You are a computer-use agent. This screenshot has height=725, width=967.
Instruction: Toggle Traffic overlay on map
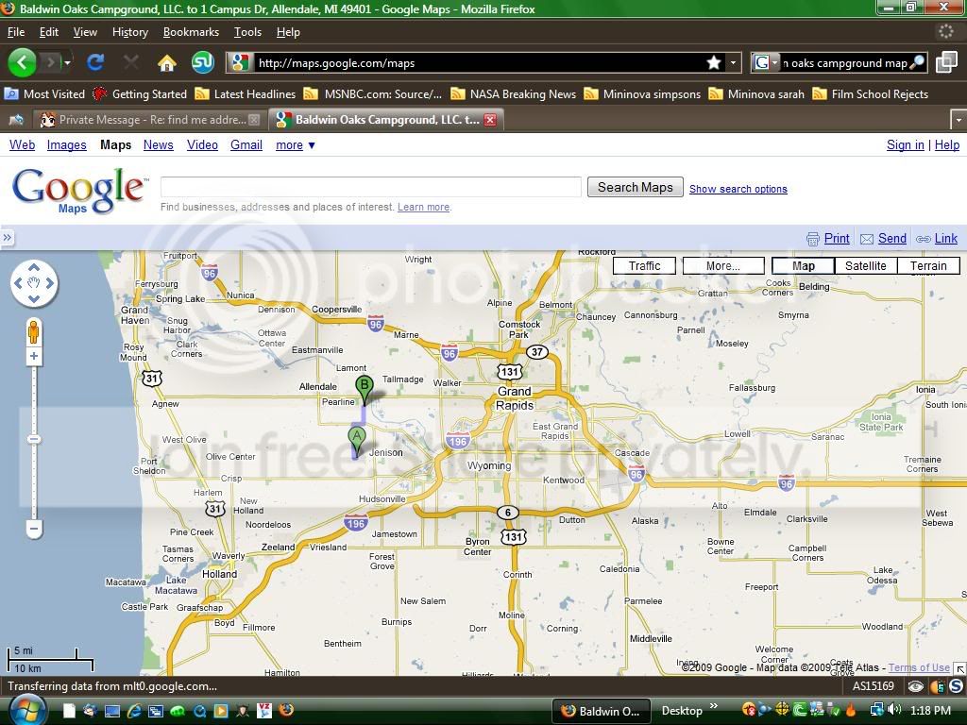click(x=644, y=265)
